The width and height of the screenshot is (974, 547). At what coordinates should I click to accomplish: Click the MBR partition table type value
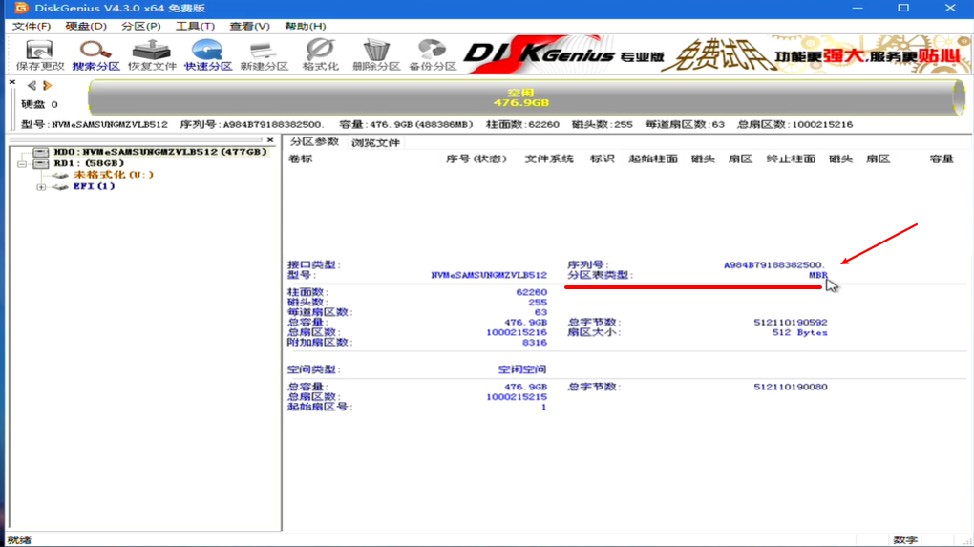(x=818, y=274)
